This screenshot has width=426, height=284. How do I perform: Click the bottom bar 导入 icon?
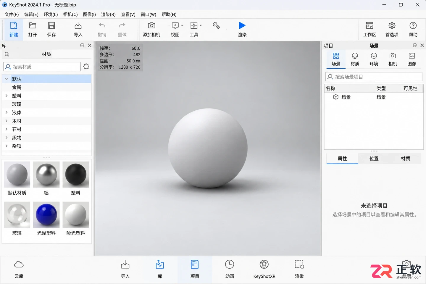point(125,264)
